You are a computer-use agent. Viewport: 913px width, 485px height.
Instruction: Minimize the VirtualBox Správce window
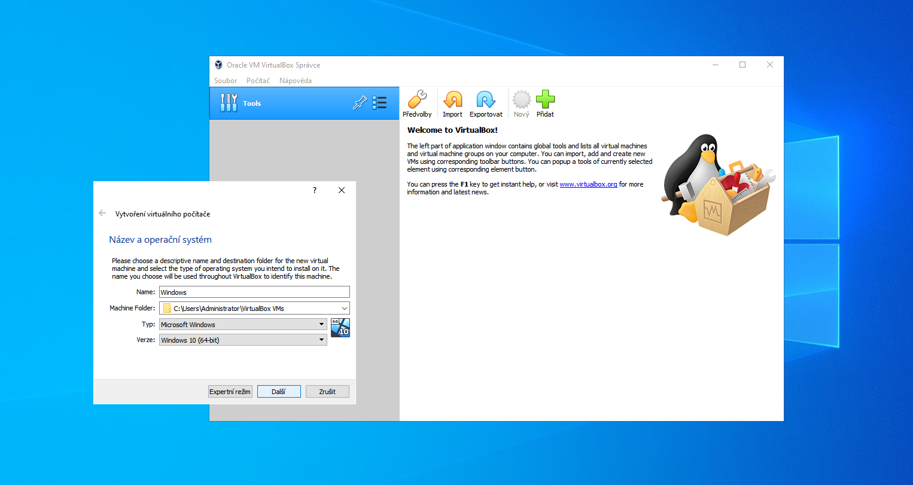click(715, 65)
